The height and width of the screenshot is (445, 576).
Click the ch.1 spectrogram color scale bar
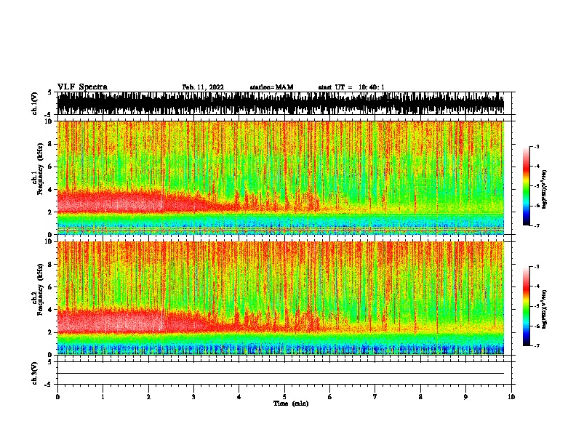tap(527, 186)
